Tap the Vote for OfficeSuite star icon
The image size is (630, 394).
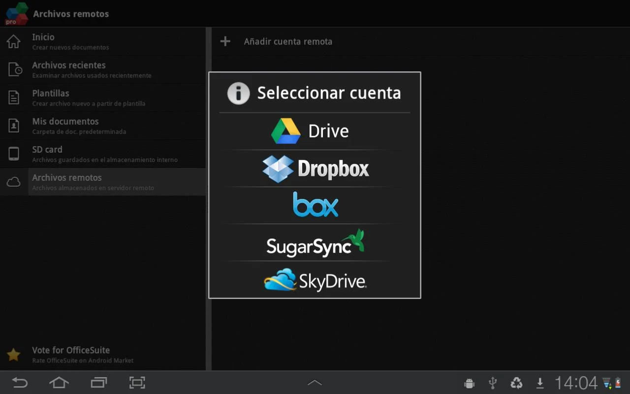coord(13,355)
